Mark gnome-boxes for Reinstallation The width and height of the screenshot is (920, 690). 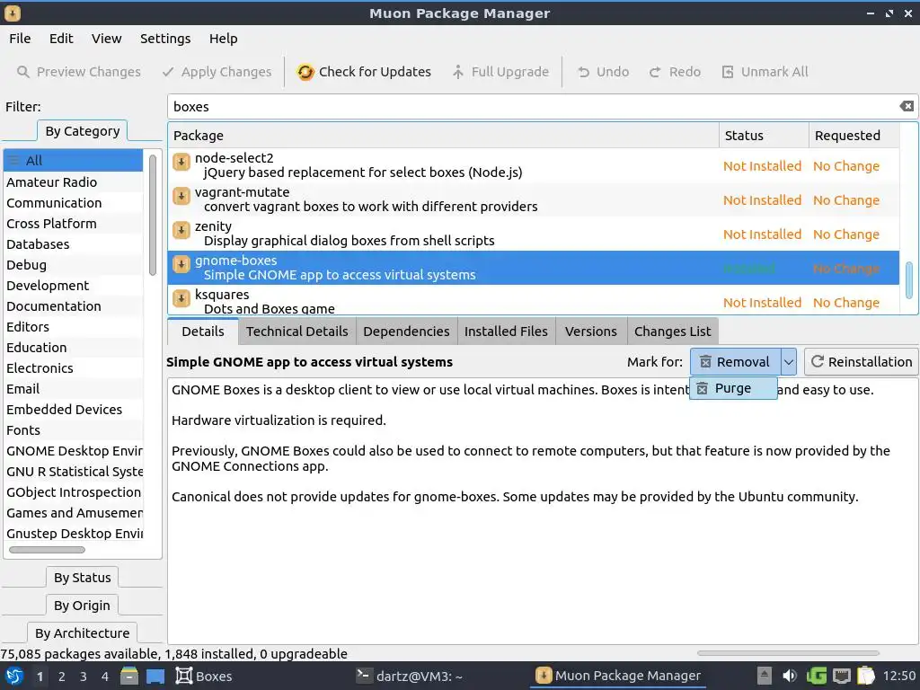[x=861, y=362]
